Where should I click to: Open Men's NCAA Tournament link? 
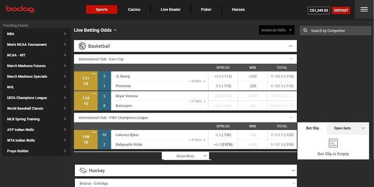tap(36, 44)
